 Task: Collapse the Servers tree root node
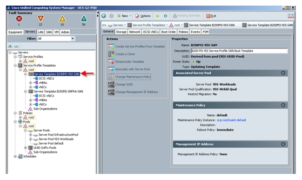[x=10, y=53]
